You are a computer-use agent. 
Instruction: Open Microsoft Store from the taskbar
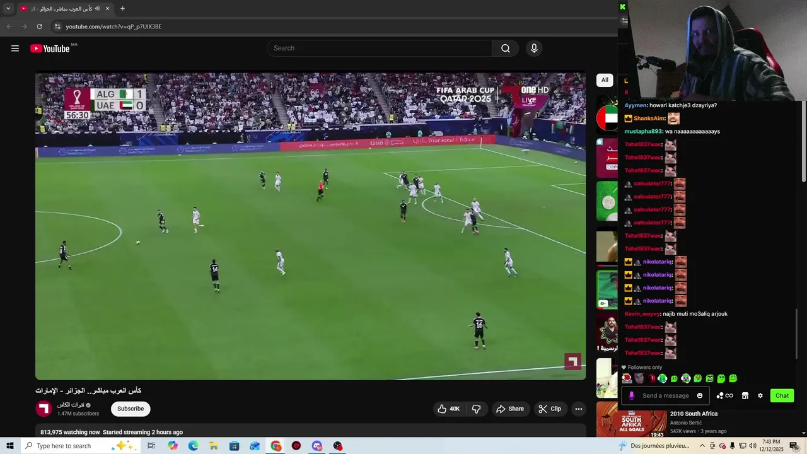[235, 446]
